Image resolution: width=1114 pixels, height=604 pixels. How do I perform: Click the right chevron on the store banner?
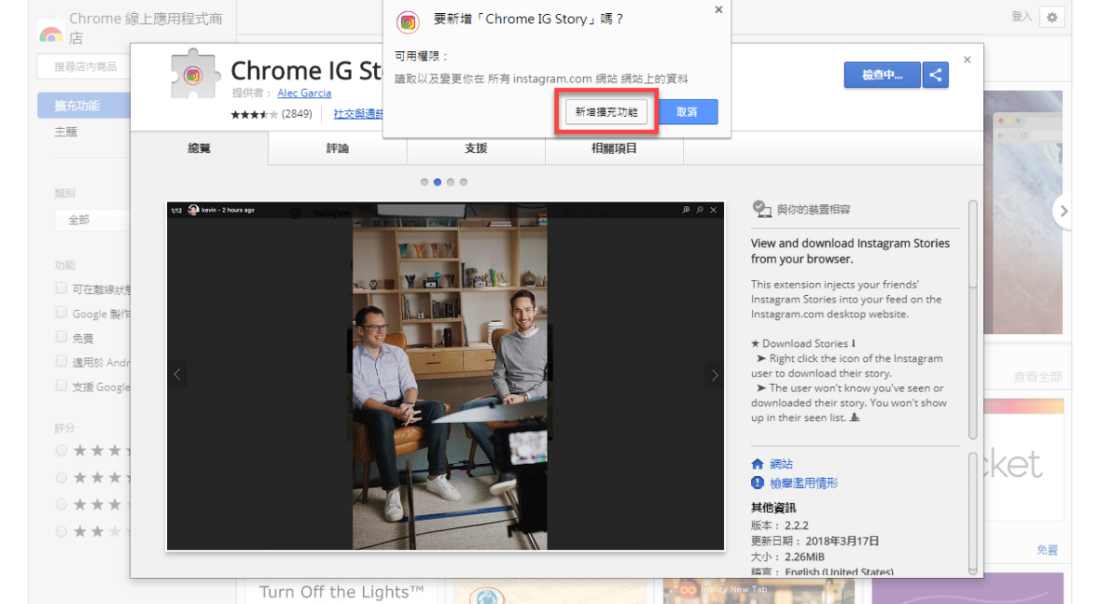pyautogui.click(x=1064, y=212)
